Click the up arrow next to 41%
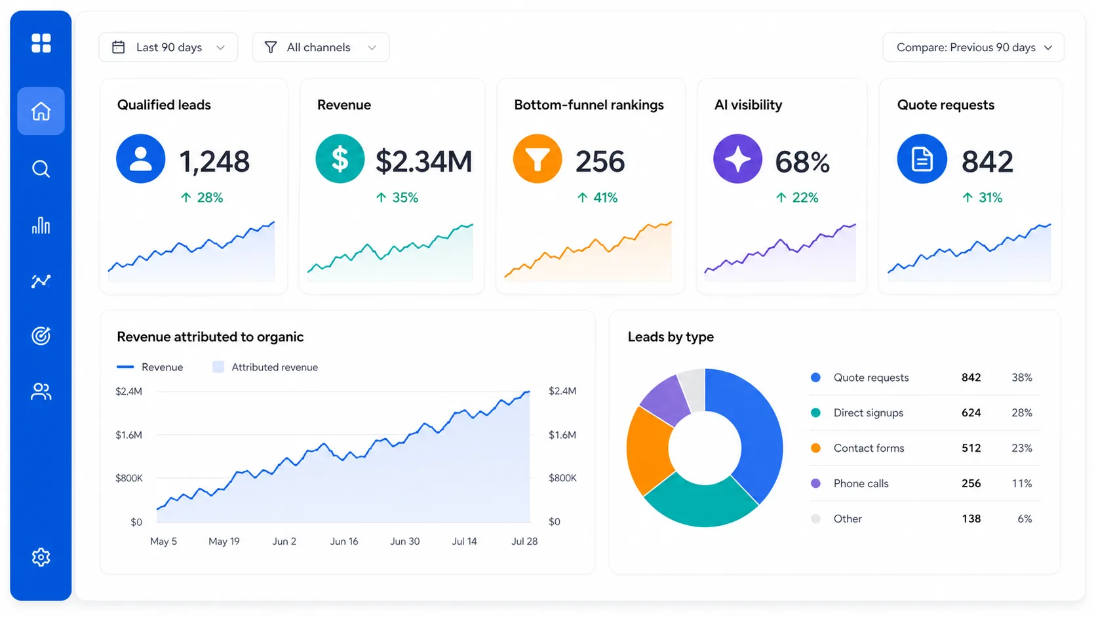Viewport: 1096px width, 617px height. pos(582,197)
